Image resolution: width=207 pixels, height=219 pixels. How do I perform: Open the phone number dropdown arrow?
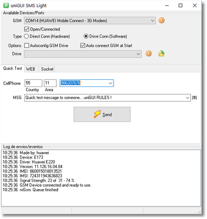110,83
